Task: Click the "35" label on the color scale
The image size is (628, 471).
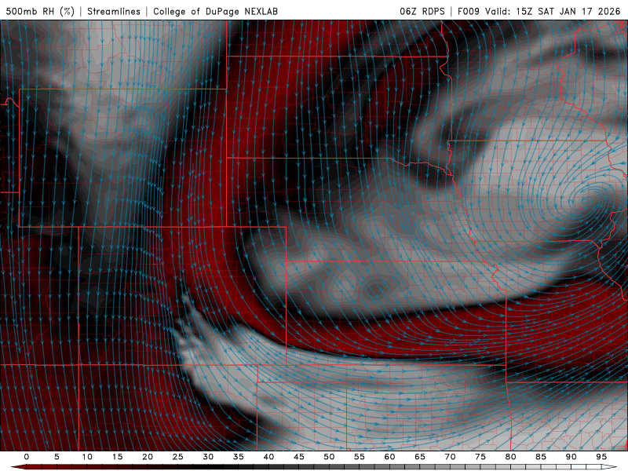Action: [x=238, y=457]
